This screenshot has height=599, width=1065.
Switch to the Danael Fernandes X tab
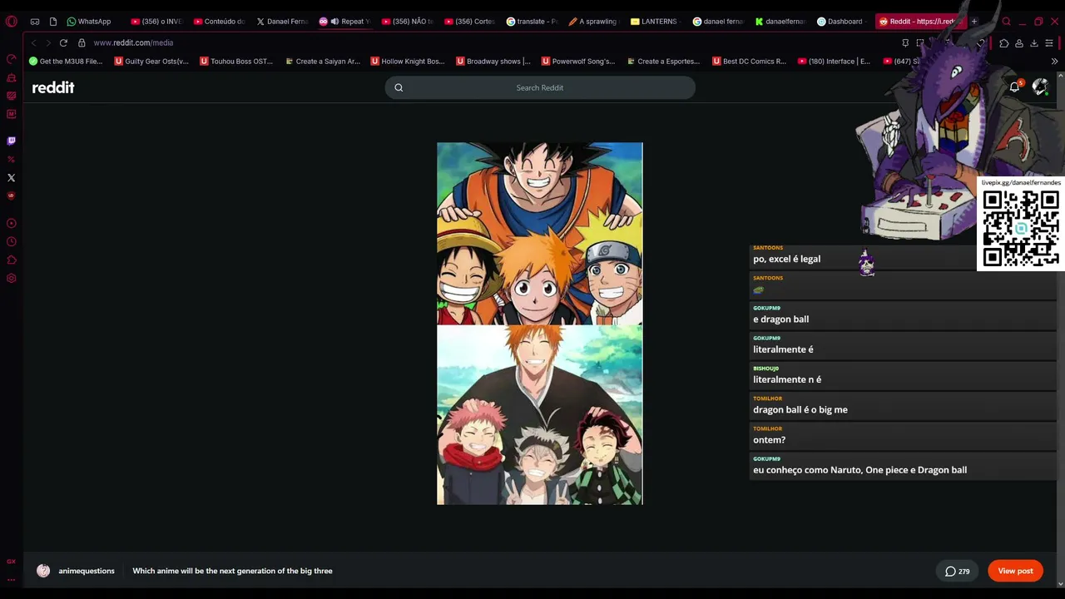point(282,22)
